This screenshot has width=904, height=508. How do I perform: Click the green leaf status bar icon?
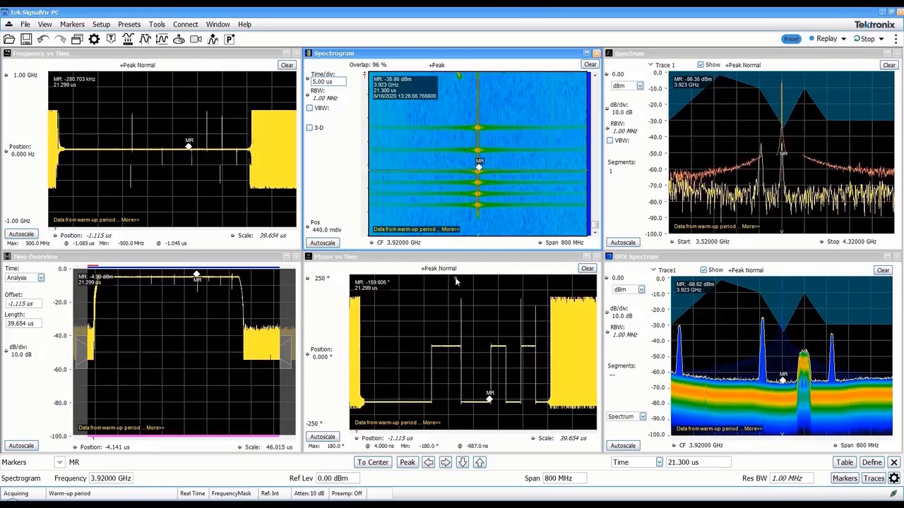coord(893,494)
